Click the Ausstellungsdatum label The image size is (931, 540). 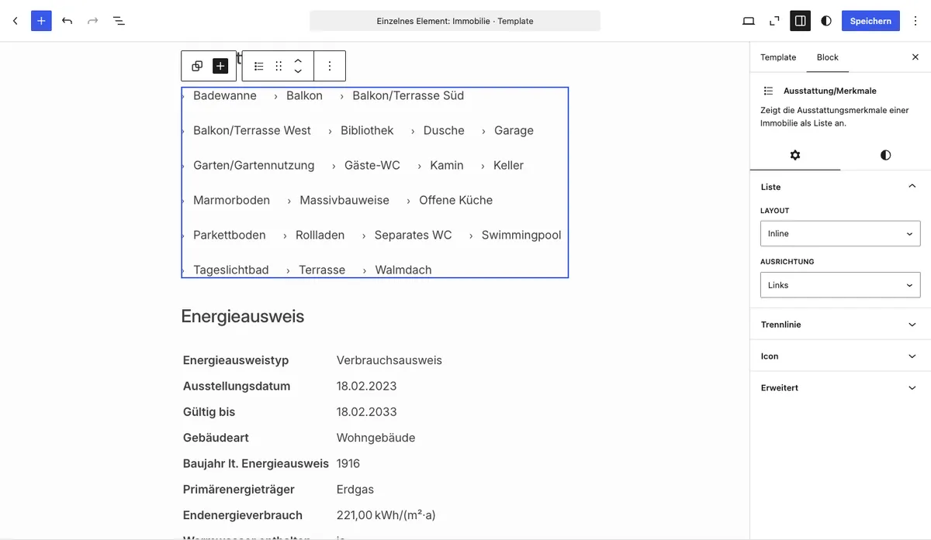pos(237,386)
